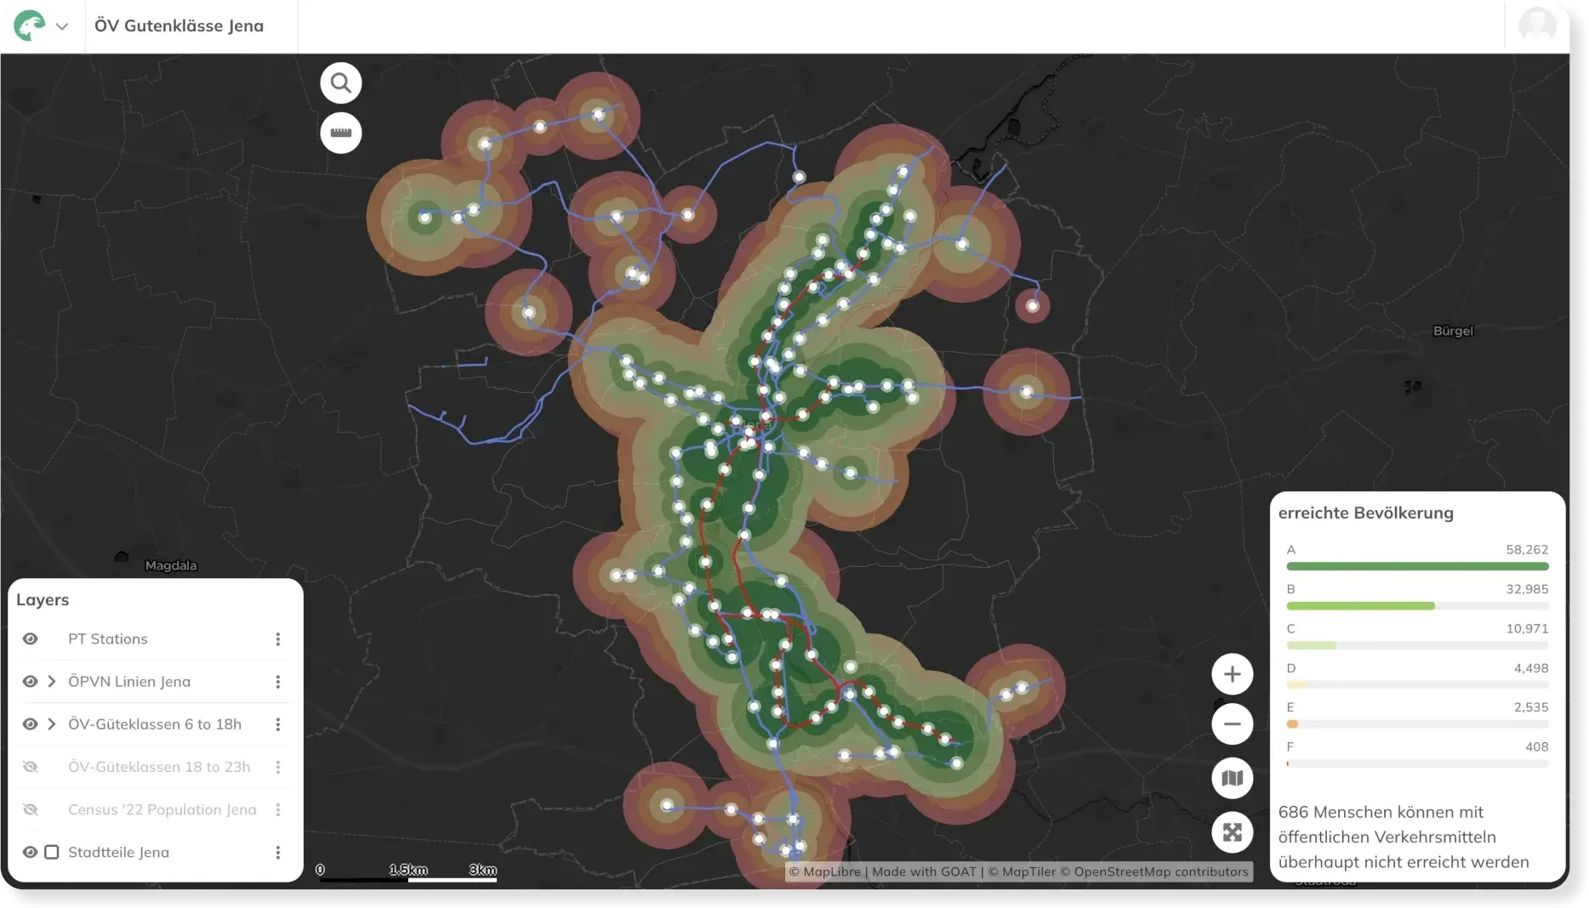This screenshot has width=1589, height=908.
Task: Click the value 408 for class F
Action: coord(1537,746)
